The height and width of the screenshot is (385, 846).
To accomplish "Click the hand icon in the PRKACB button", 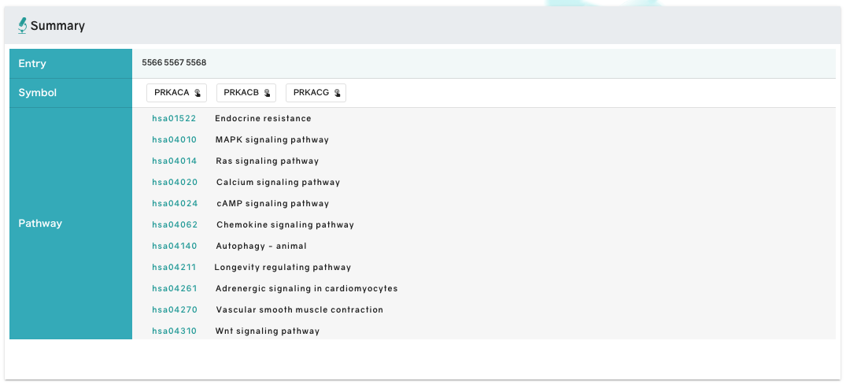I will pos(267,93).
